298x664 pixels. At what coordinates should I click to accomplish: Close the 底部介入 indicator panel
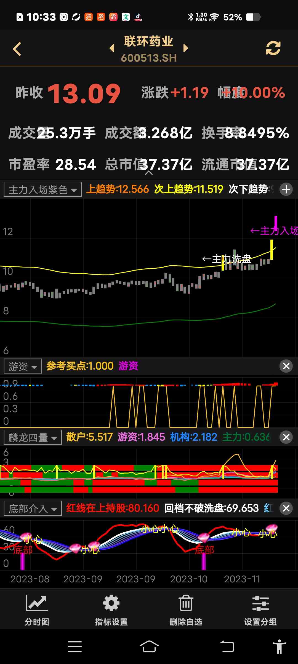point(286,508)
